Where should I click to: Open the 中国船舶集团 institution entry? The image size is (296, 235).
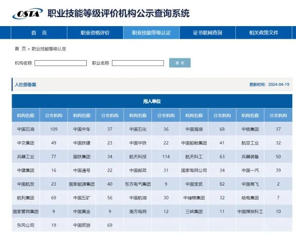pos(194,143)
